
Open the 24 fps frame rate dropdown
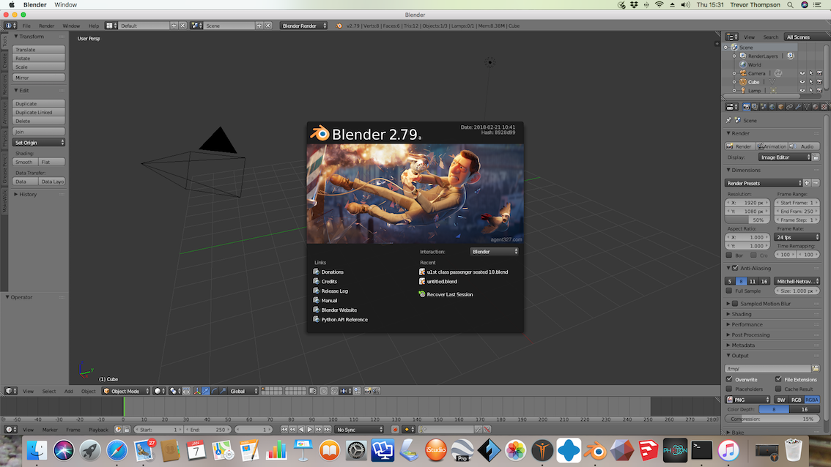tap(797, 237)
